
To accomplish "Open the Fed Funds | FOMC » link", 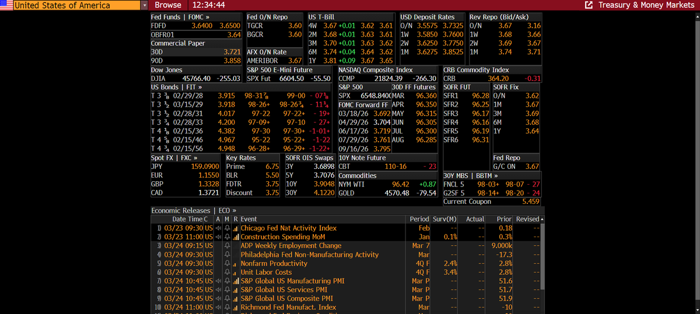I will pyautogui.click(x=180, y=17).
